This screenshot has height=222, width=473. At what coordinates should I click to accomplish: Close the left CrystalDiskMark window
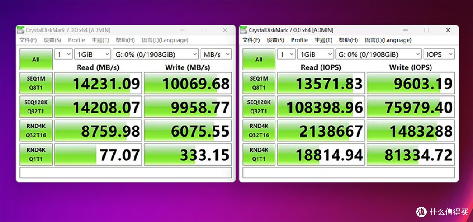point(225,30)
